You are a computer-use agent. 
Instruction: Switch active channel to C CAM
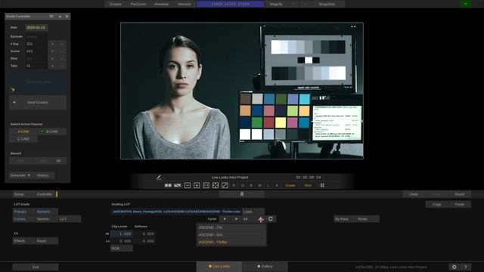click(23, 139)
